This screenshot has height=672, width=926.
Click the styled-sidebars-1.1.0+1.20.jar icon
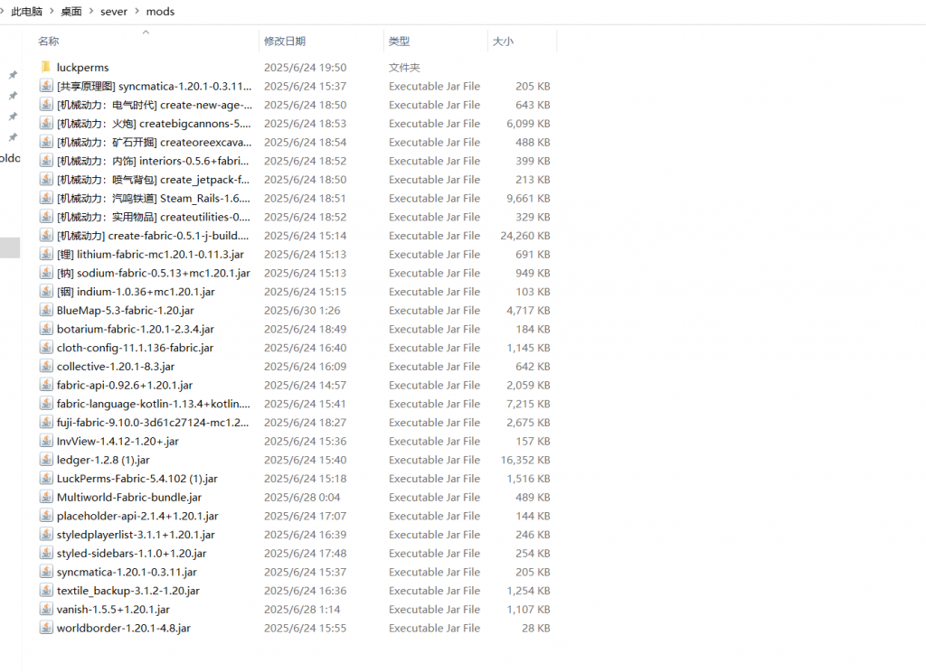coord(46,553)
